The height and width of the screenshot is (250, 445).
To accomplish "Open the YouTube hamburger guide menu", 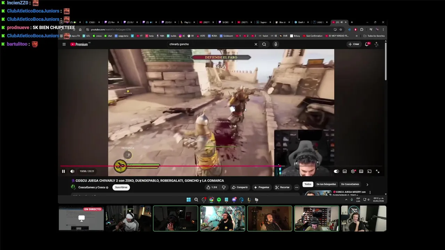I will tap(64, 44).
